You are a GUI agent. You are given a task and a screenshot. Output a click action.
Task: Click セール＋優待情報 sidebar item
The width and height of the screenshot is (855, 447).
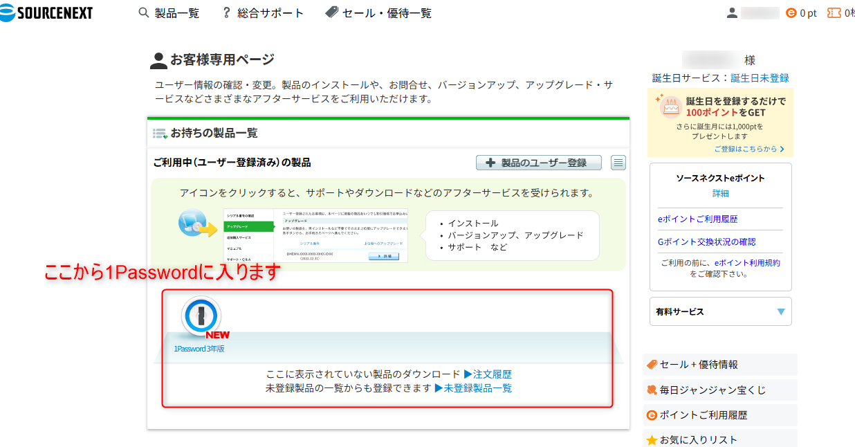point(720,365)
